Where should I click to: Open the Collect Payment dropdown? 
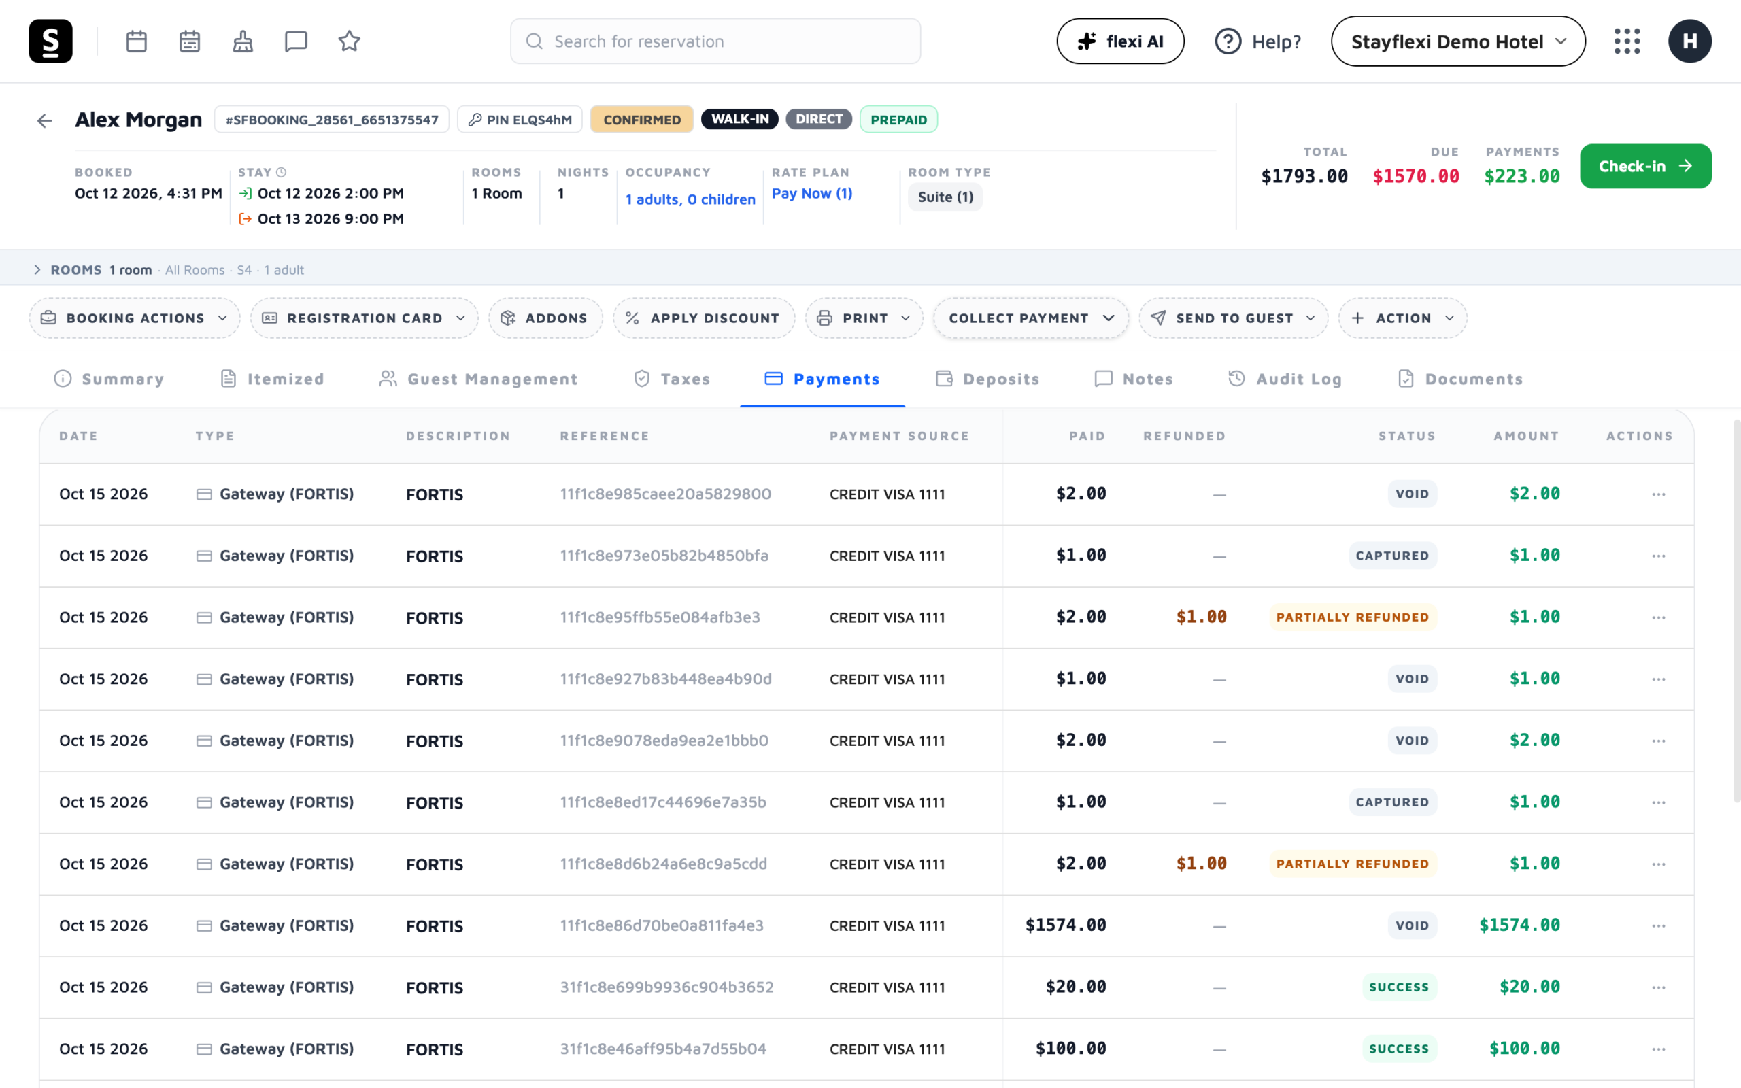1031,318
